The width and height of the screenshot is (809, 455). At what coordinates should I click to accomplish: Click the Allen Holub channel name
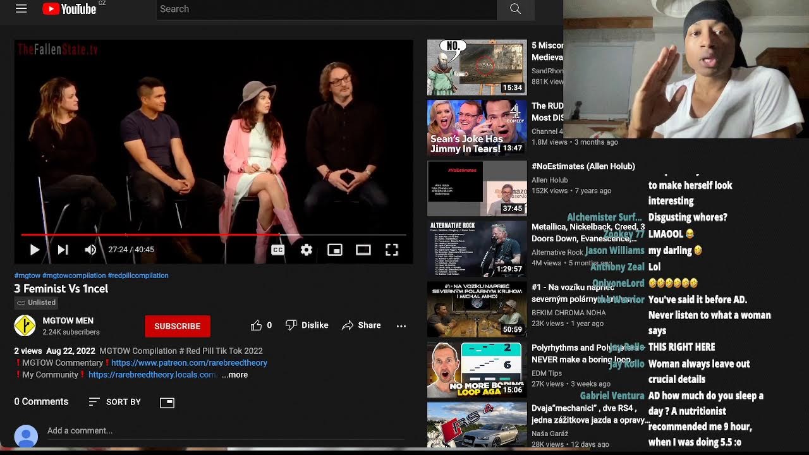550,180
